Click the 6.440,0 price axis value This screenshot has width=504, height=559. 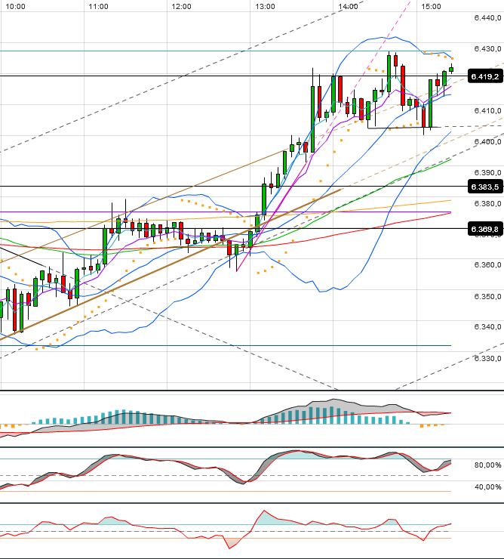point(487,18)
